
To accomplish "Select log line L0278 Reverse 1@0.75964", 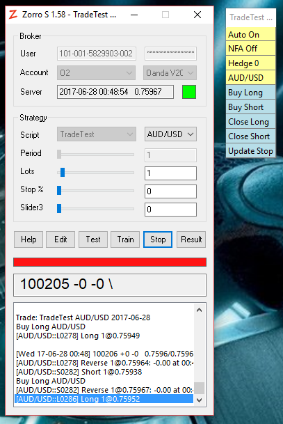I will coord(104,363).
